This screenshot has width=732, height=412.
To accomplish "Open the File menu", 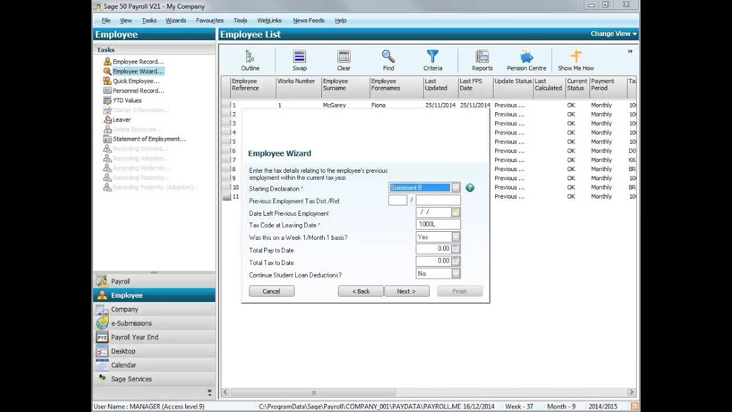I will (106, 21).
